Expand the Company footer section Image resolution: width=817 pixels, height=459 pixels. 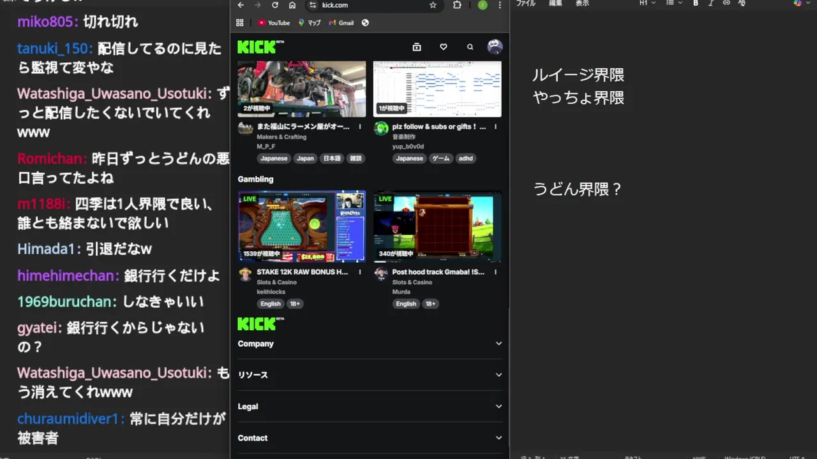tap(370, 344)
